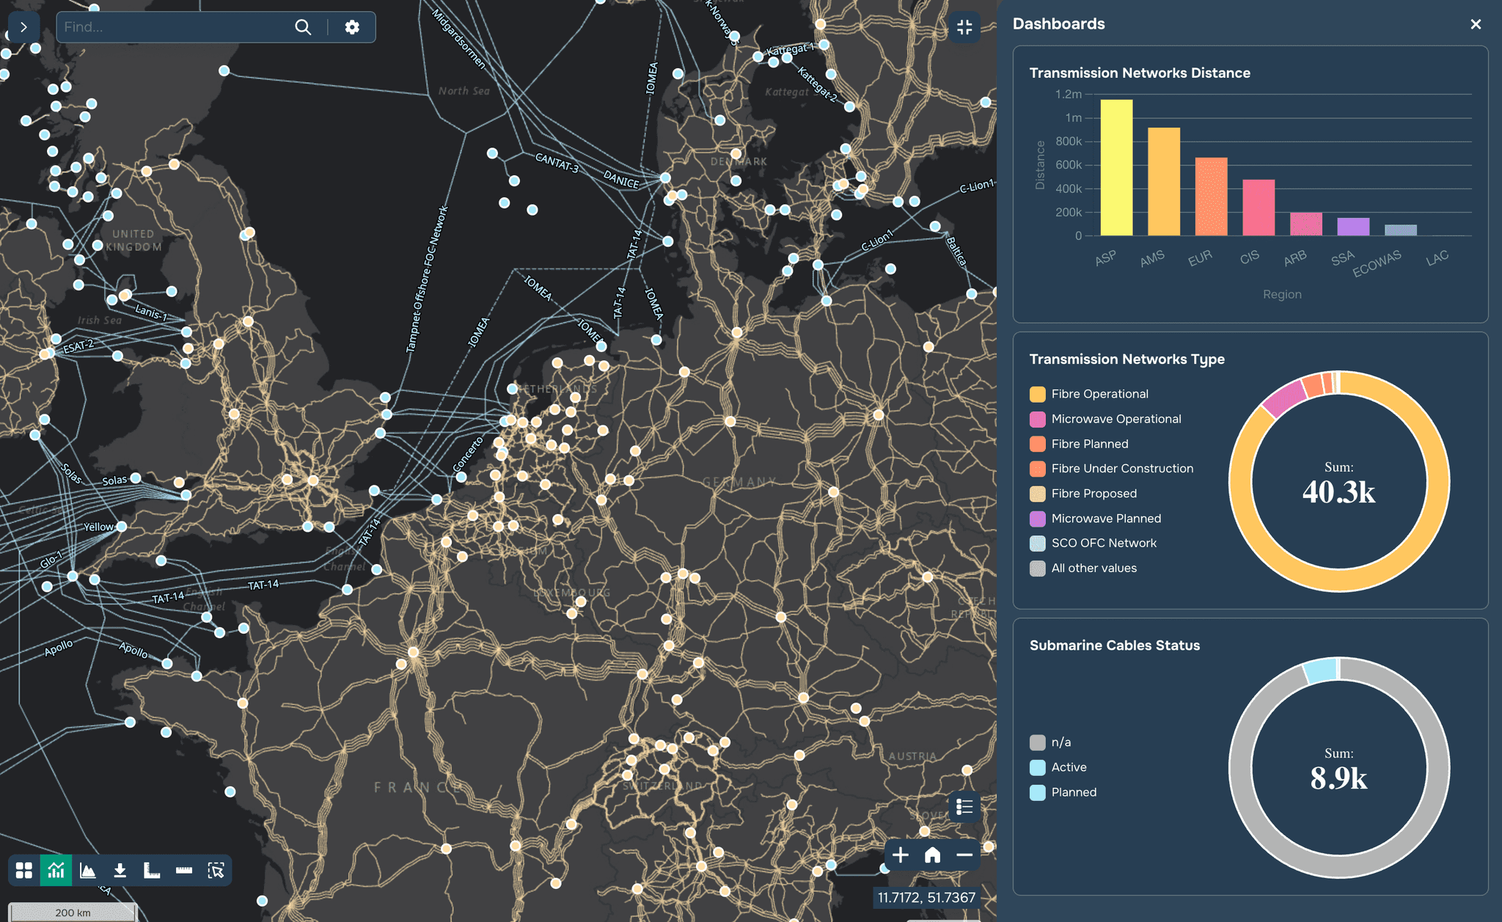Select the distance measure tool
1502x922 pixels.
(184, 870)
